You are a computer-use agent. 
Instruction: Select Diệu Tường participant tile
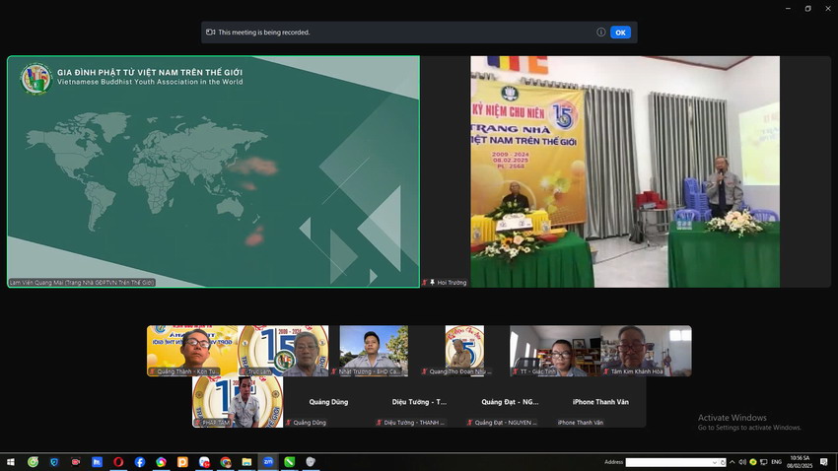pyautogui.click(x=419, y=402)
